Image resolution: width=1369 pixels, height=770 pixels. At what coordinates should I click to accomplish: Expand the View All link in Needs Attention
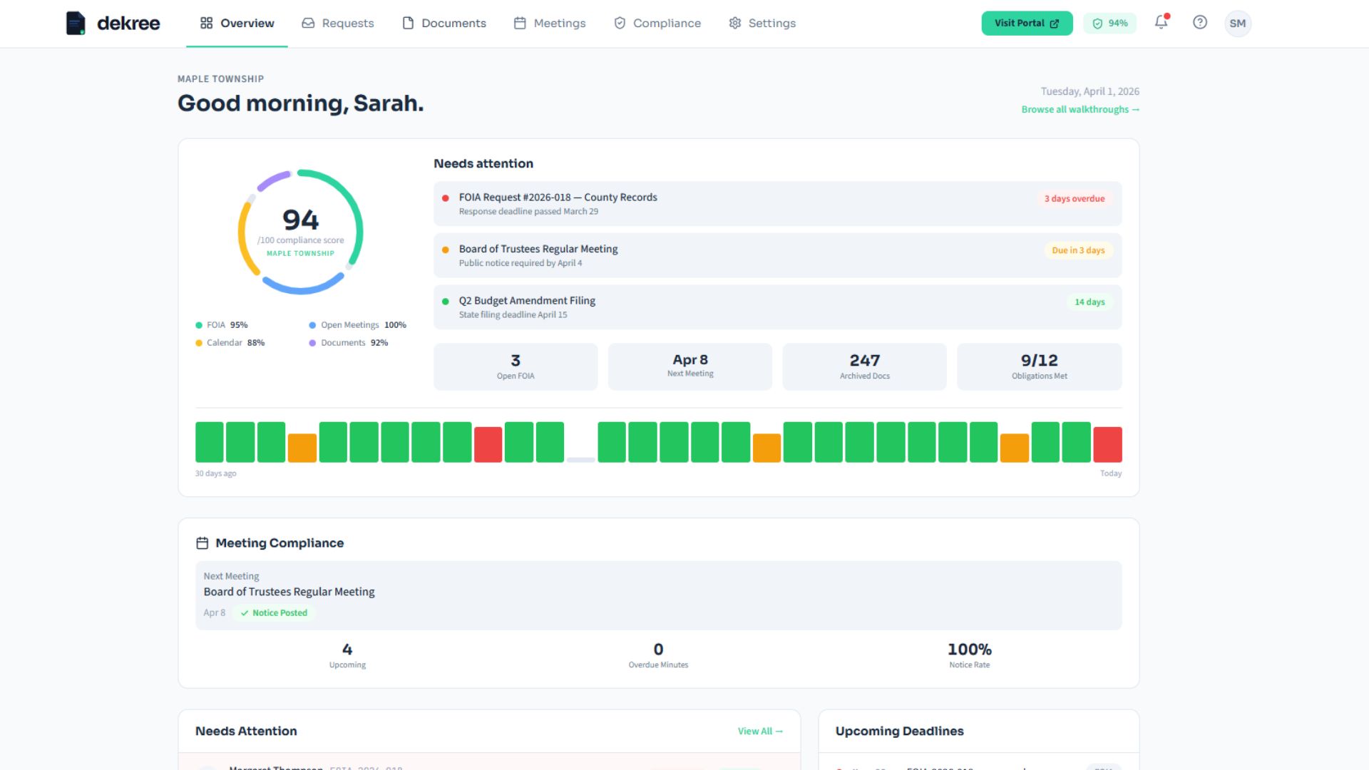(x=759, y=731)
